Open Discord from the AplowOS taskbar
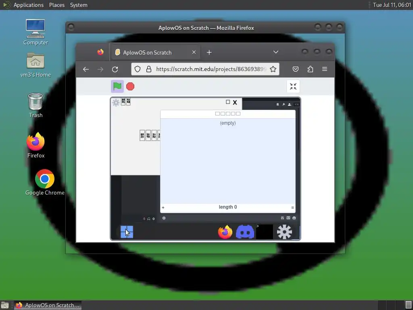Image resolution: width=413 pixels, height=310 pixels. 245,232
